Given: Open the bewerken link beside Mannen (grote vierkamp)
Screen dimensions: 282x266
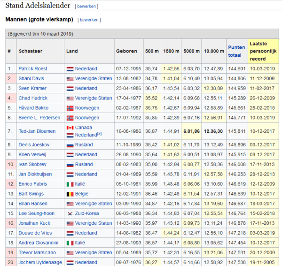Looking at the screenshot, I should [x=89, y=20].
